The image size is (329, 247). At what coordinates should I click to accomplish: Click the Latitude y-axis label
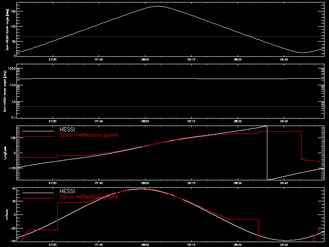coord(7,214)
